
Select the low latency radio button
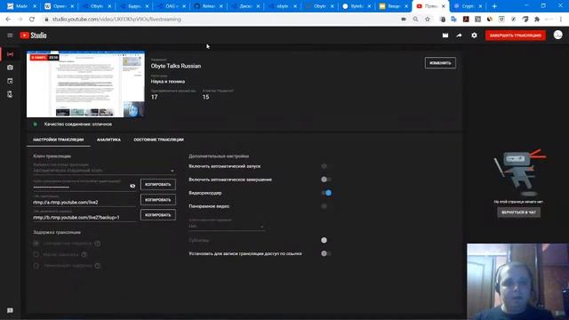(36, 255)
